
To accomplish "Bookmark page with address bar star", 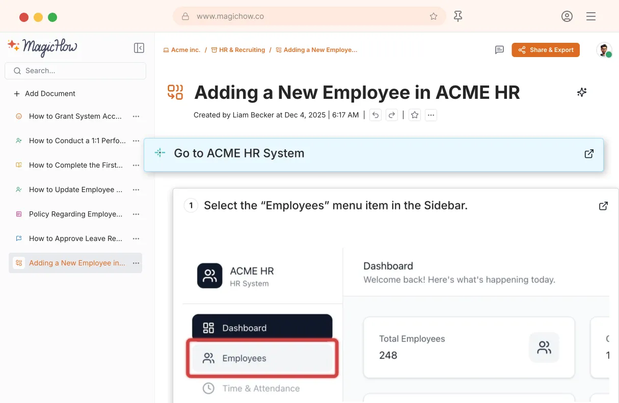I will pyautogui.click(x=434, y=16).
